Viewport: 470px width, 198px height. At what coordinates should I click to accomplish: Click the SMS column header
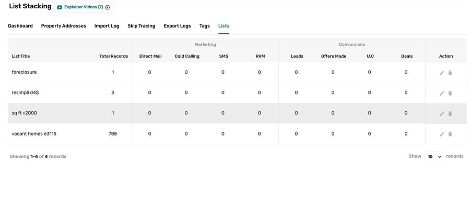(x=224, y=56)
